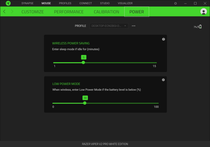Switch to the PERFORMANCE tab
Viewport: 210px width, 147px height.
tap(69, 12)
